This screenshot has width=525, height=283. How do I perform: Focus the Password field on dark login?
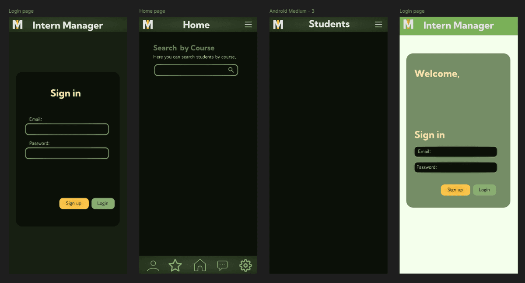(x=67, y=153)
